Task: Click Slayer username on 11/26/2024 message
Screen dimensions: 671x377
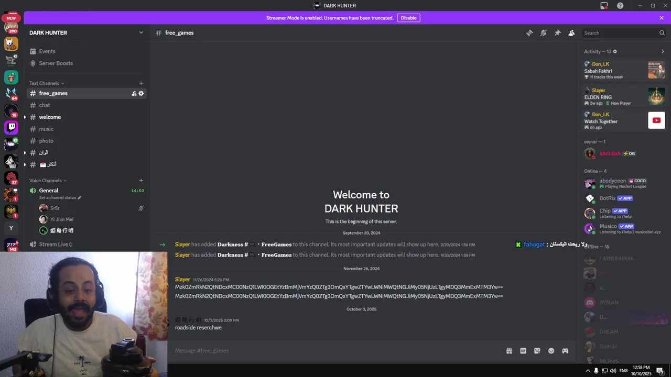Action: [x=182, y=280]
